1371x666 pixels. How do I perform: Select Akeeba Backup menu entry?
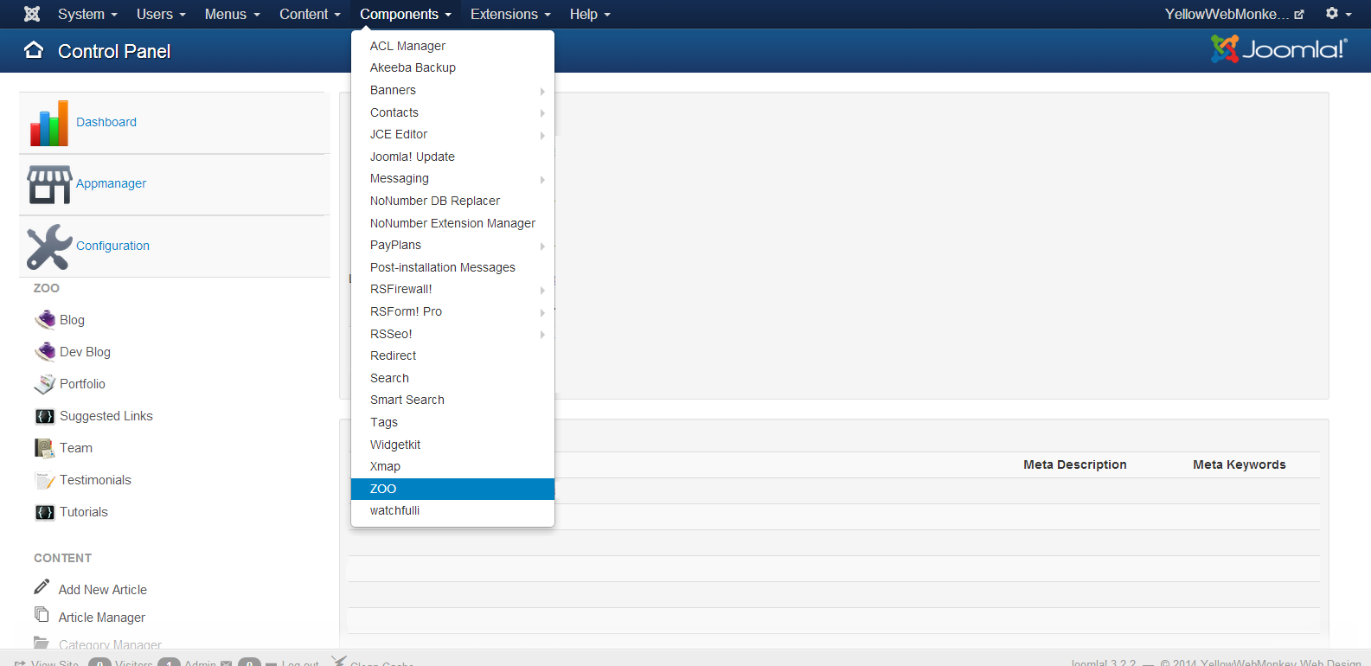click(x=452, y=67)
